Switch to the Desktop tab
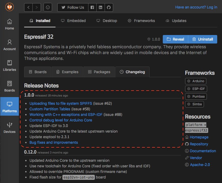Image resolution: width=222 pixels, height=183 pixels. (107, 21)
